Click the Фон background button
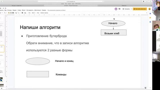 pos(29,13)
